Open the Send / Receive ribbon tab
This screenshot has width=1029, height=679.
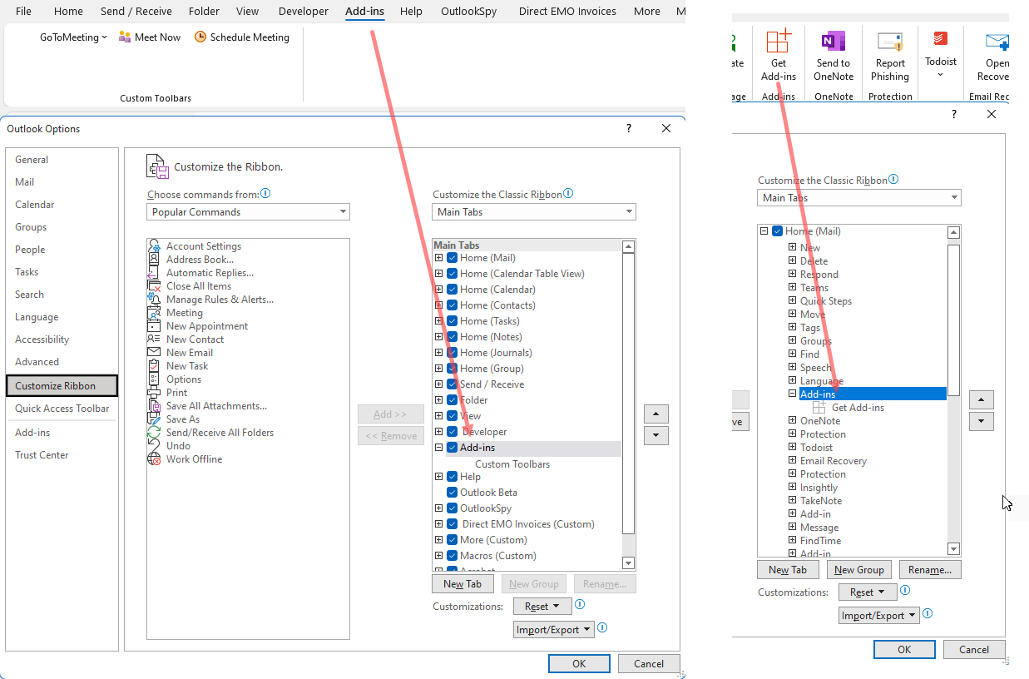(x=136, y=11)
